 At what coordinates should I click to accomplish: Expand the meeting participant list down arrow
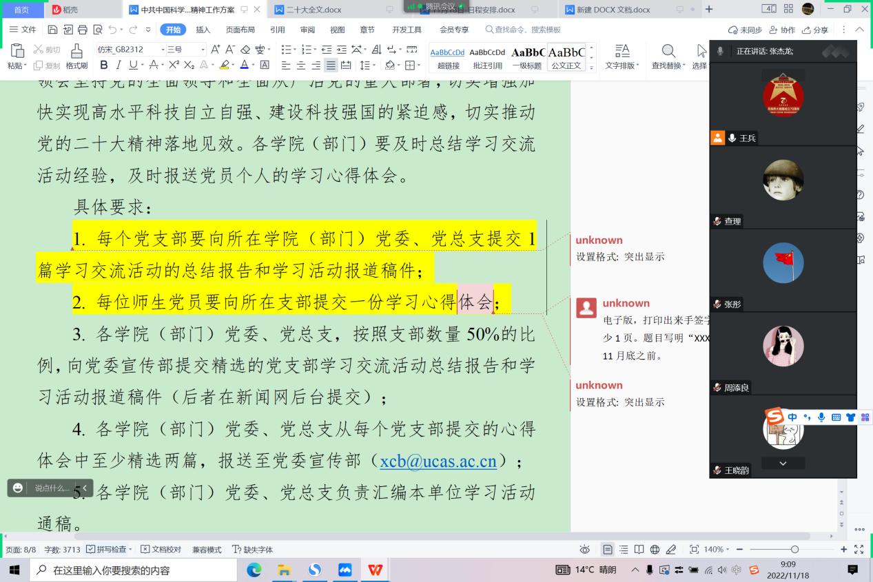(783, 464)
